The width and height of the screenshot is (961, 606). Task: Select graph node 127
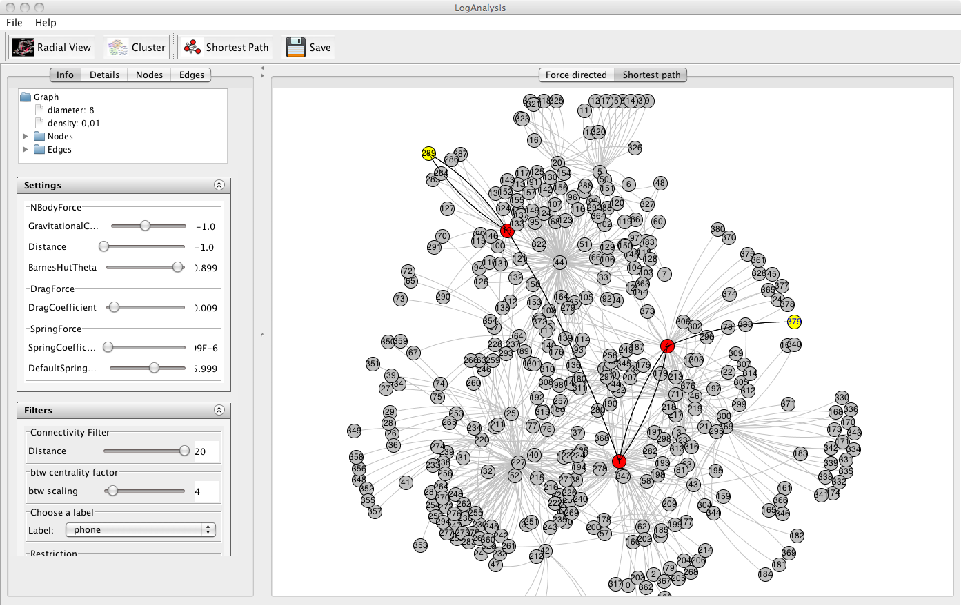coord(447,208)
